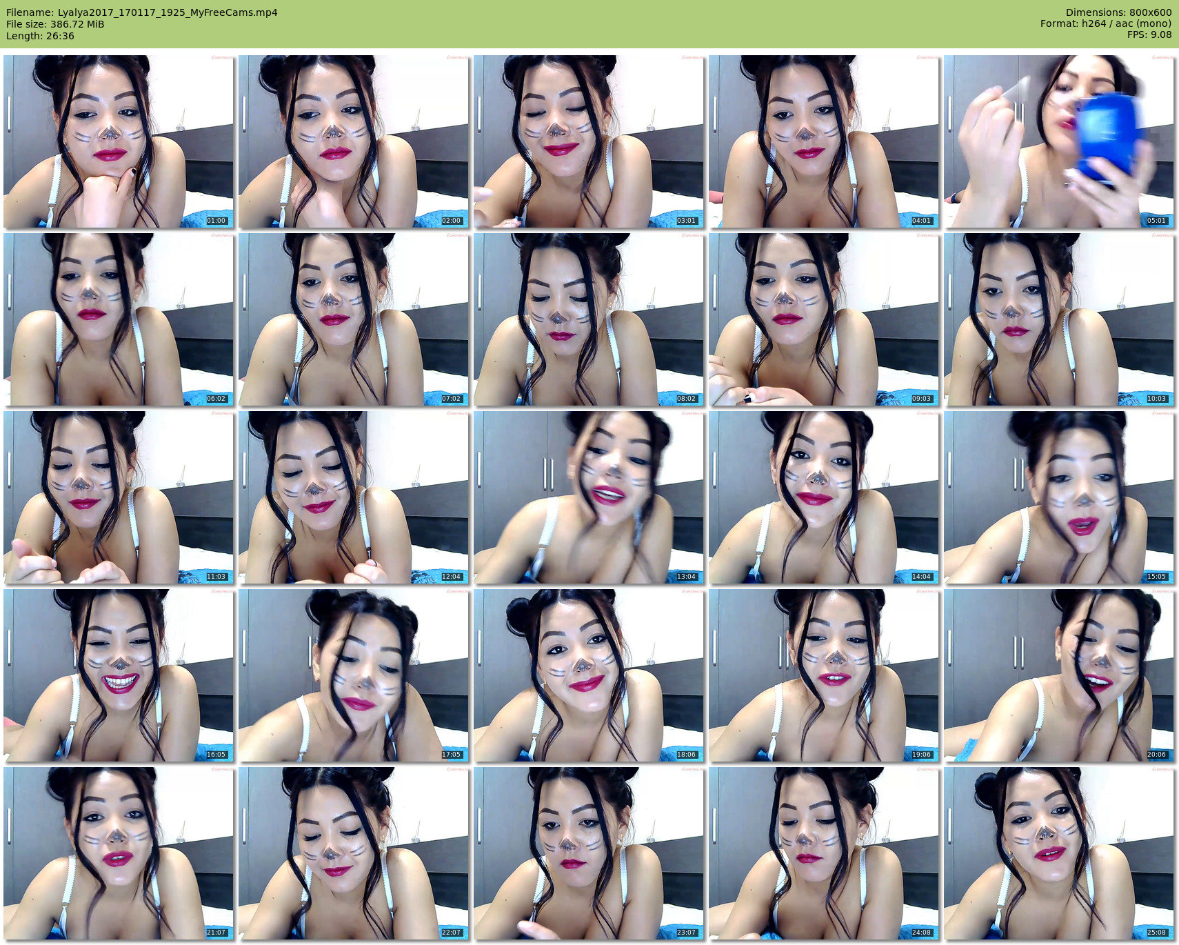Select the 18:06 thumbnail
The width and height of the screenshot is (1179, 945).
(589, 675)
